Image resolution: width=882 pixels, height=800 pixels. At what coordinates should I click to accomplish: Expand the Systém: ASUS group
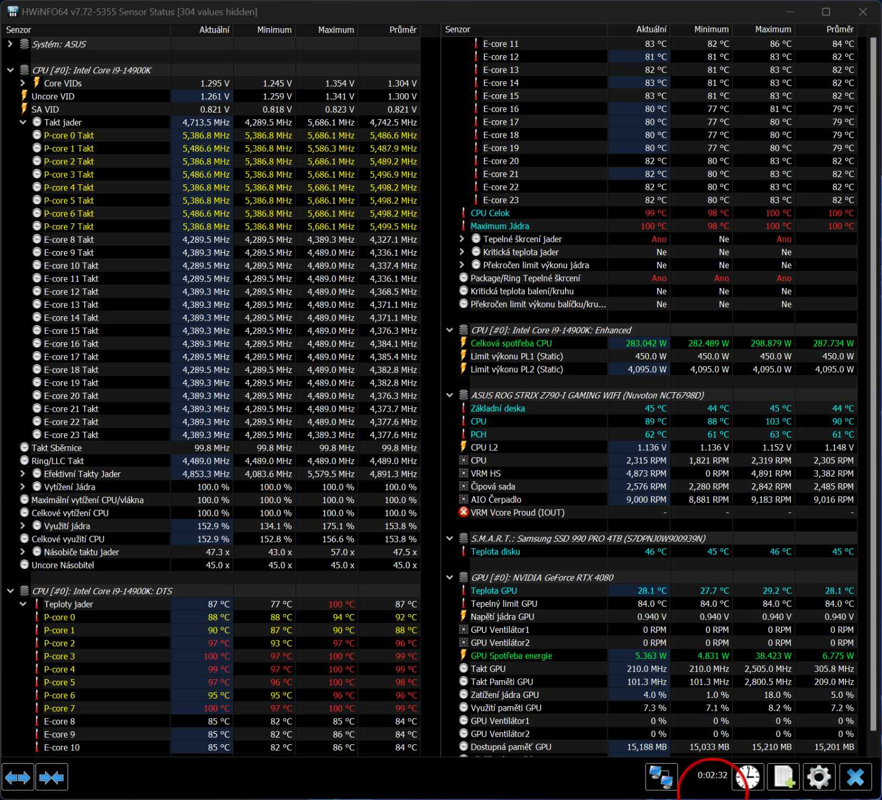pyautogui.click(x=10, y=44)
